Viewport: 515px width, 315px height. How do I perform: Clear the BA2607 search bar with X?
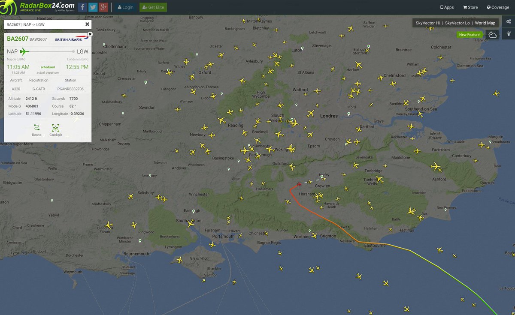click(87, 24)
